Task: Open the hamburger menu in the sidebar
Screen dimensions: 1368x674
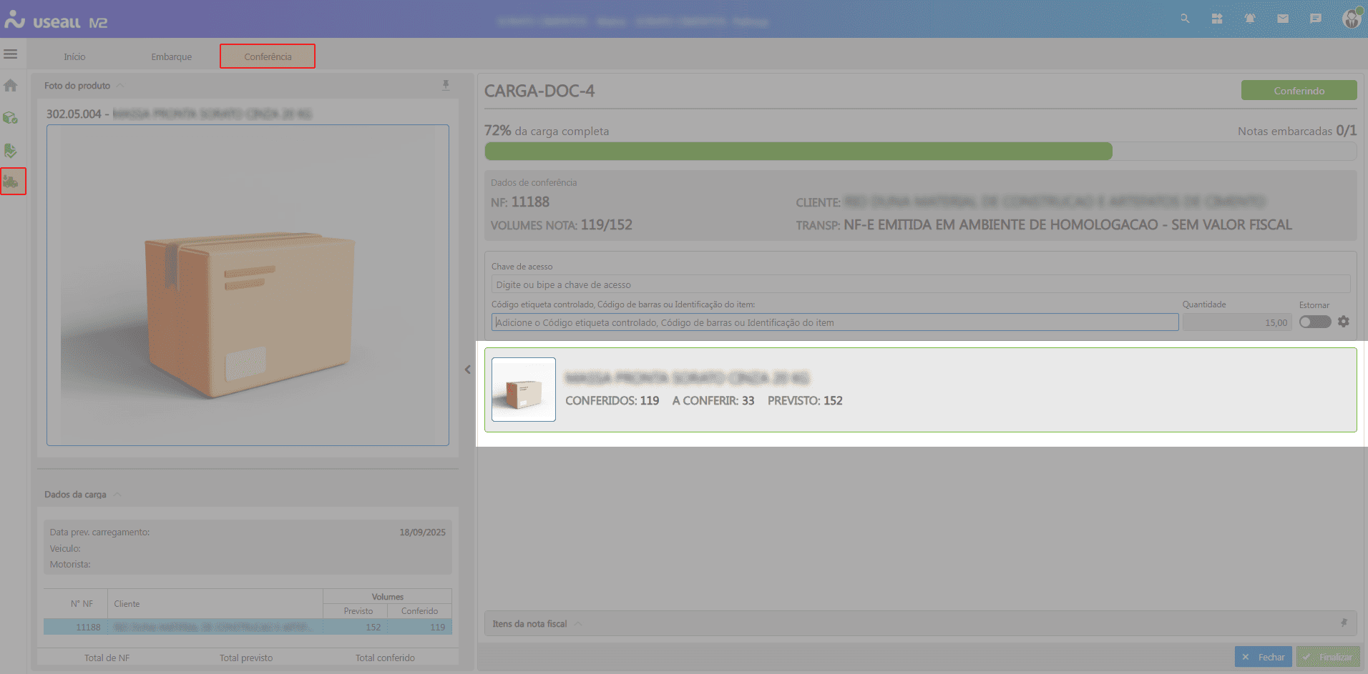Action: click(11, 54)
